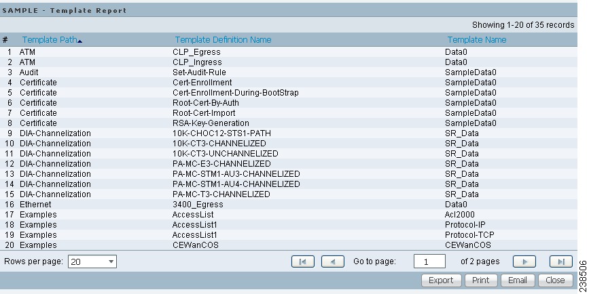The width and height of the screenshot is (589, 294).
Task: Click the 10K-CT3-UNCHANNELIZED cell
Action: tap(226, 154)
